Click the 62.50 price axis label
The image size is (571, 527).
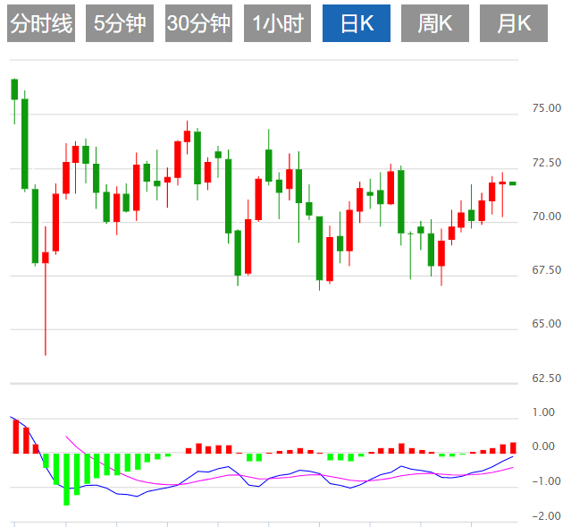click(546, 378)
